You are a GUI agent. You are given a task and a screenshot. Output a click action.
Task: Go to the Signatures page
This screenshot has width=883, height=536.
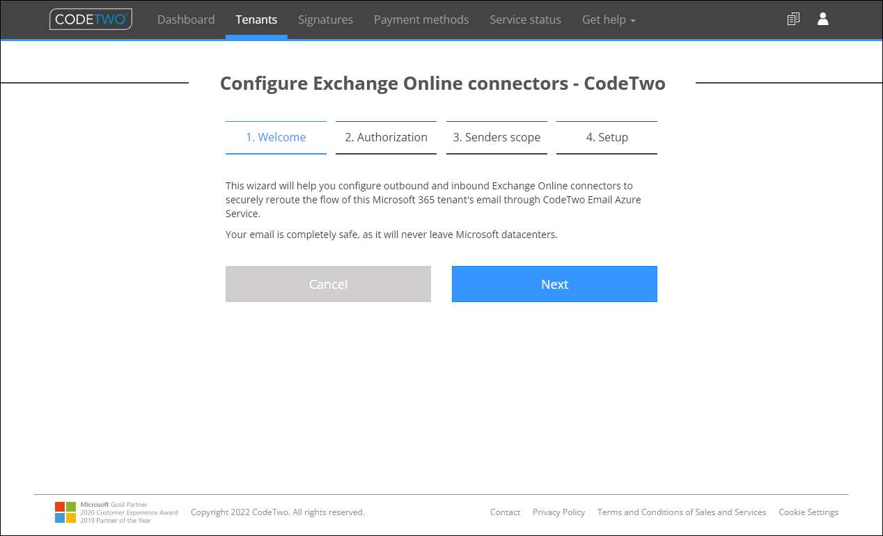pos(325,19)
